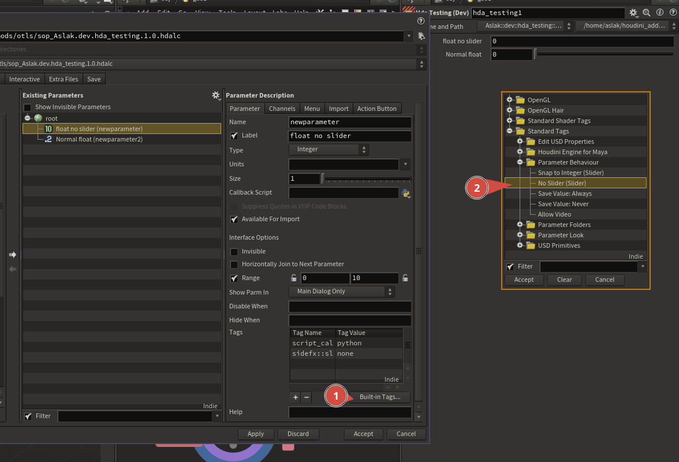Viewport: 679px width, 462px height.
Task: Click the Size slider track
Action: (x=367, y=179)
